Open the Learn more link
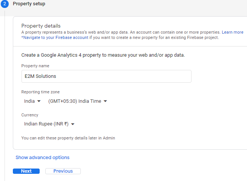247x181 pixels. click(232, 32)
